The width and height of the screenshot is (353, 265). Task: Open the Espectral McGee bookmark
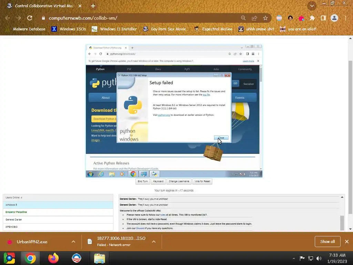coord(213,29)
